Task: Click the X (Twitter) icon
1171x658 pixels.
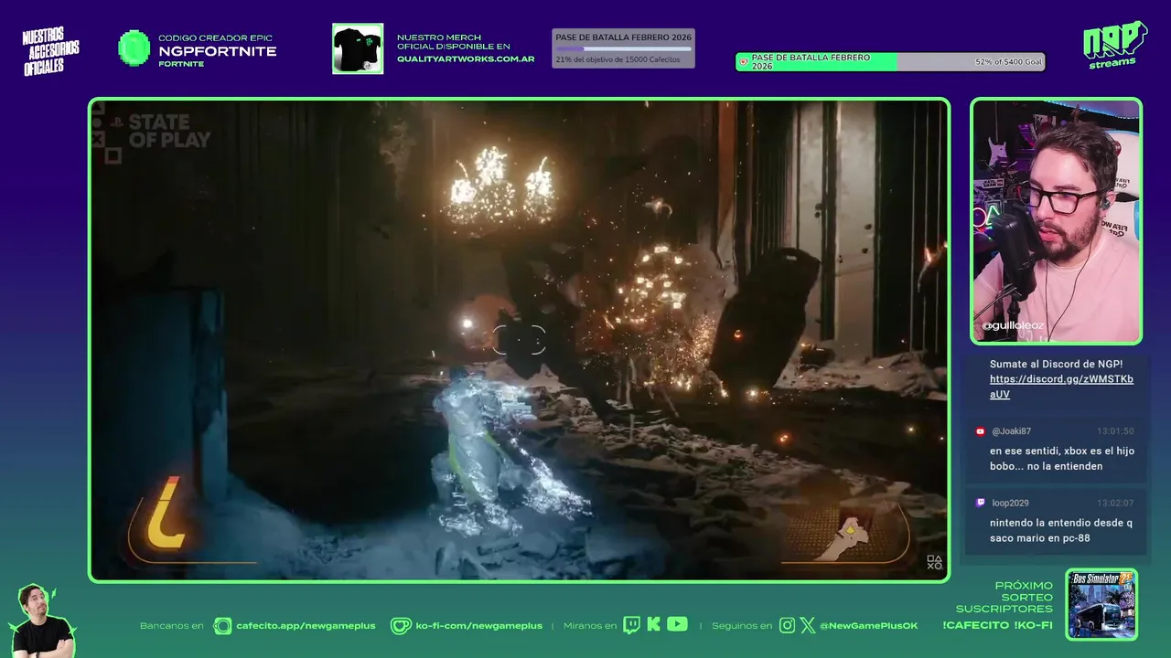Action: point(808,625)
